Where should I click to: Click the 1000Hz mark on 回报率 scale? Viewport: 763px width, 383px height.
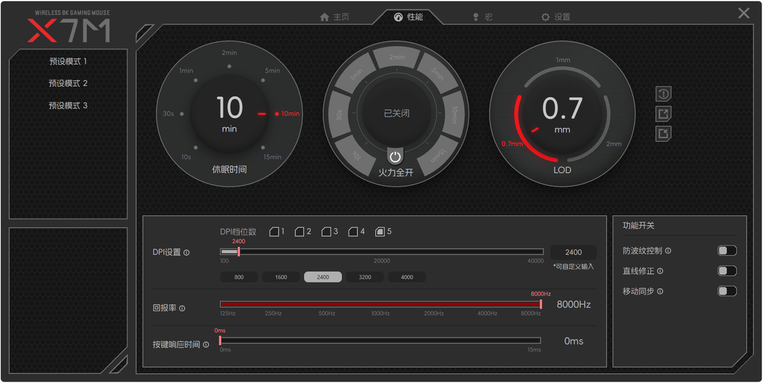(x=380, y=313)
